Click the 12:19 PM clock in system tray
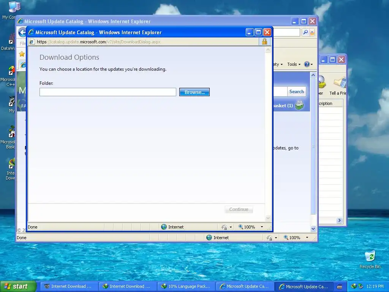 click(x=375, y=286)
